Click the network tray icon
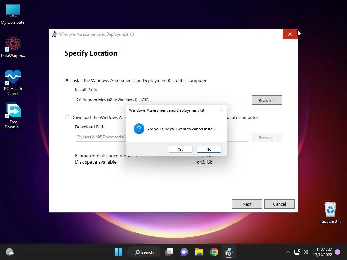The height and width of the screenshot is (260, 347). [297, 252]
